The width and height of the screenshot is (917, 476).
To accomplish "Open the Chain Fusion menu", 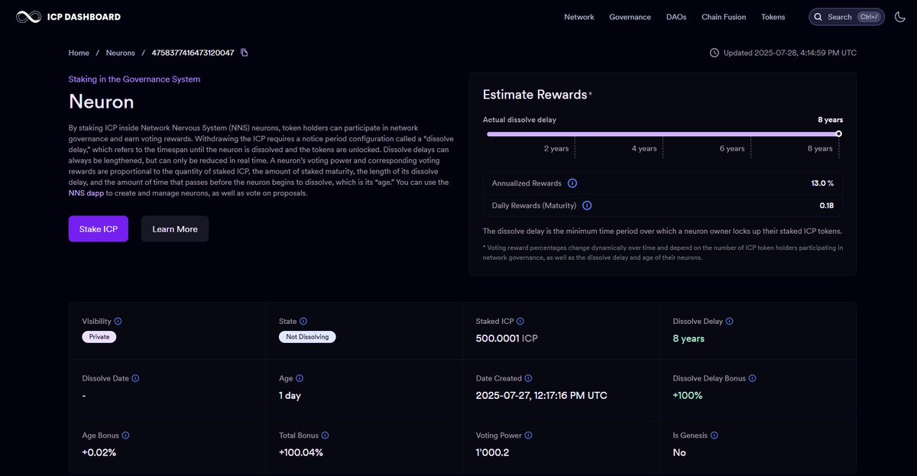I will tap(724, 17).
